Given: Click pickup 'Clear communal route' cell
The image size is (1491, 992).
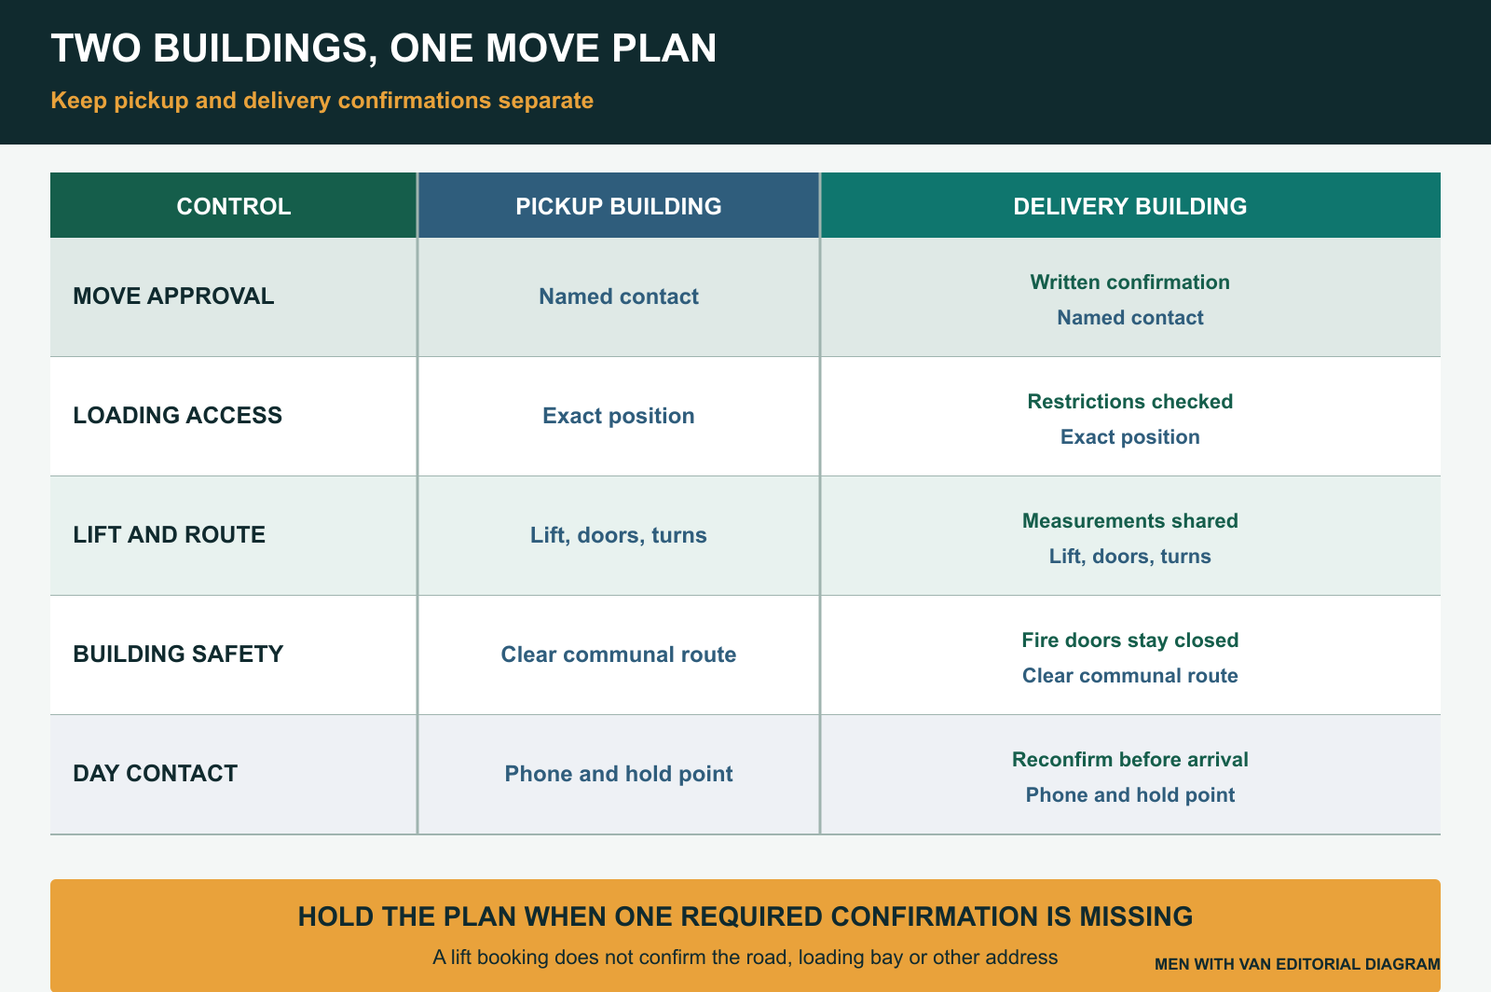Looking at the screenshot, I should 619,654.
